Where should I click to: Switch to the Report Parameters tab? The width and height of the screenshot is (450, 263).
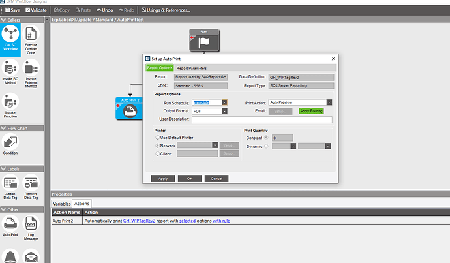[x=192, y=68]
